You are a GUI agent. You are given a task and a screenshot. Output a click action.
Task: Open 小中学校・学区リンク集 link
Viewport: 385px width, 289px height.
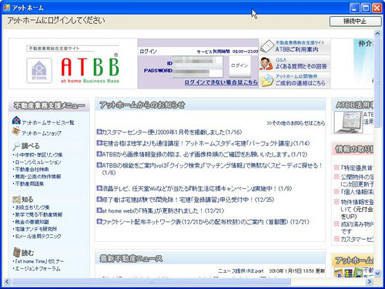coord(38,155)
